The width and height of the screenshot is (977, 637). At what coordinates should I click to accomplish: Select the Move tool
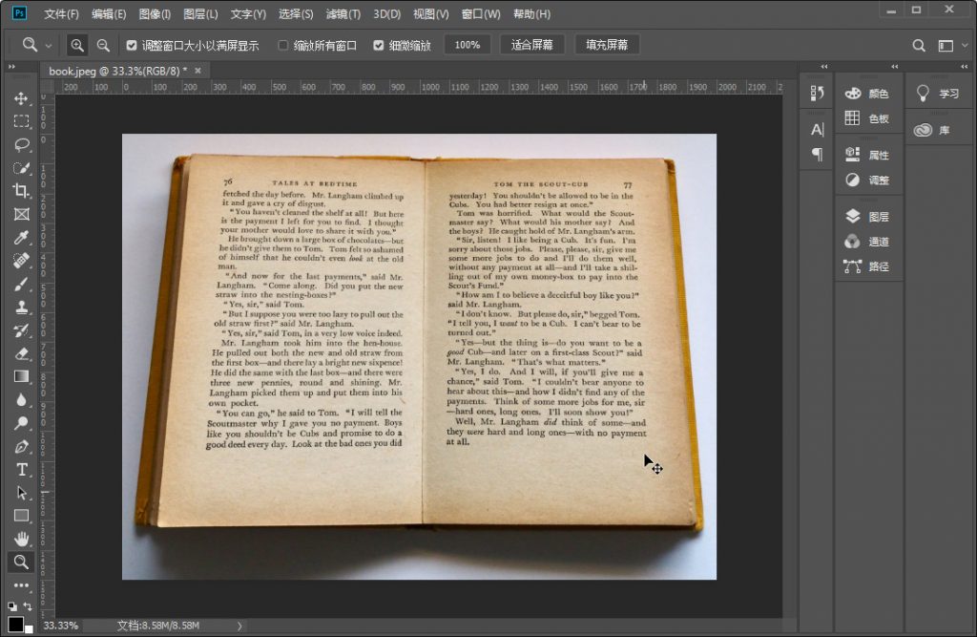[x=21, y=98]
